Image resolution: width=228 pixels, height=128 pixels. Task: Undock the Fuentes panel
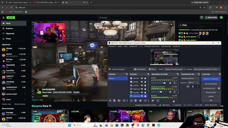(148, 74)
